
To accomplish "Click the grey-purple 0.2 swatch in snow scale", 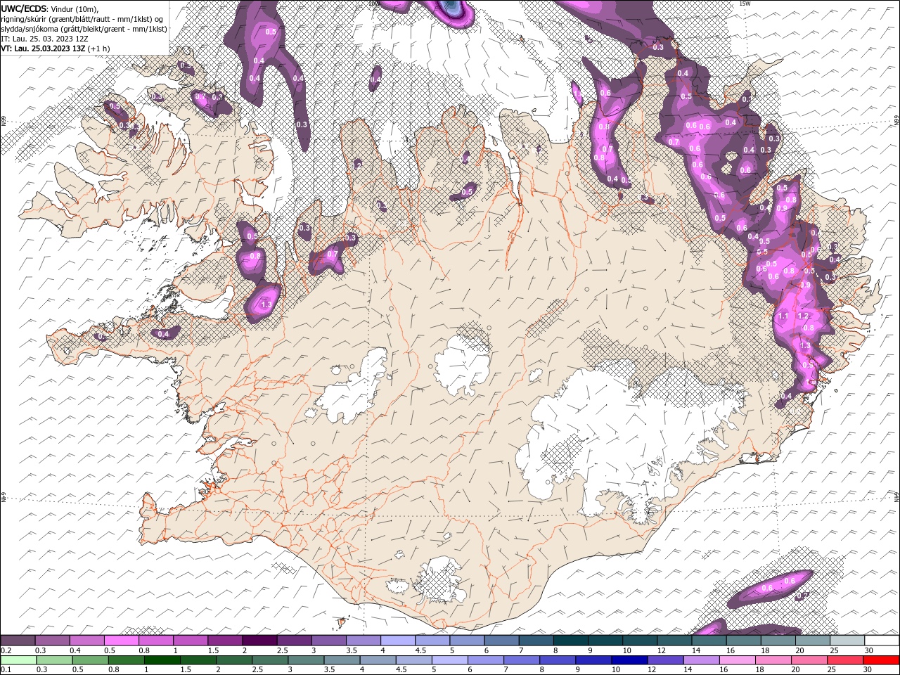I will (18, 641).
